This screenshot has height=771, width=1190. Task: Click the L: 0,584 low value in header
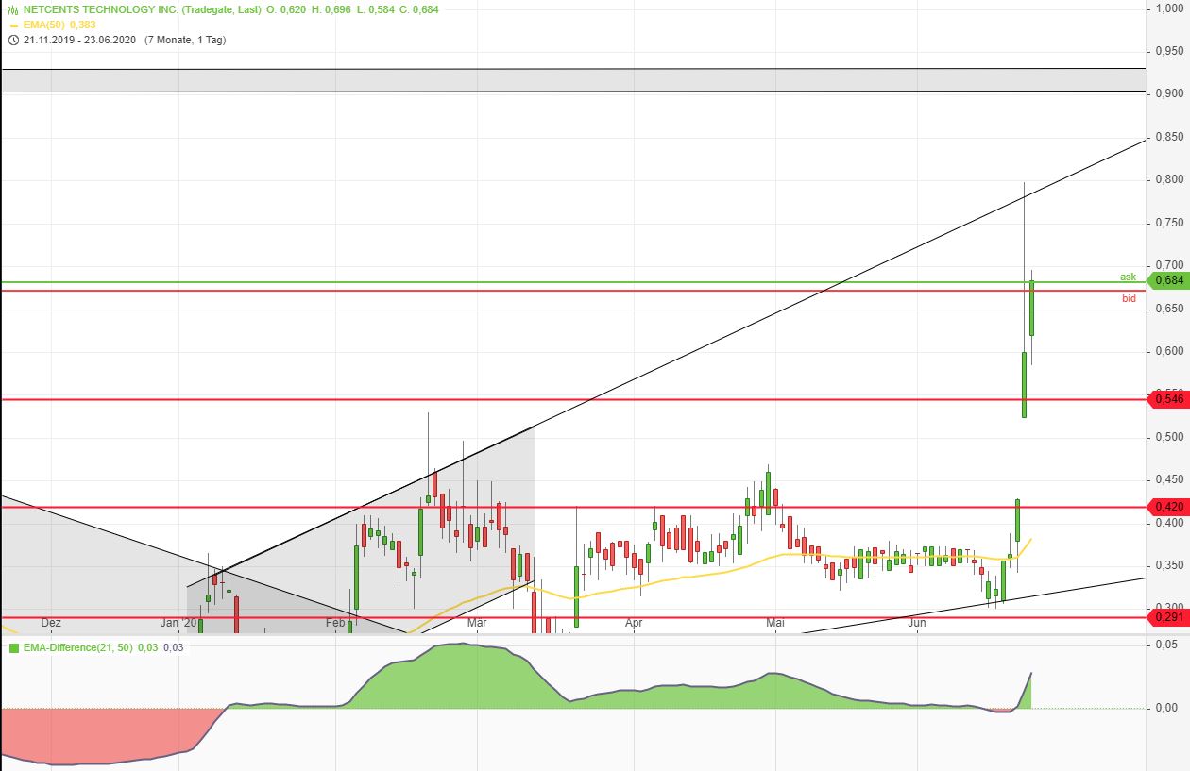point(375,9)
